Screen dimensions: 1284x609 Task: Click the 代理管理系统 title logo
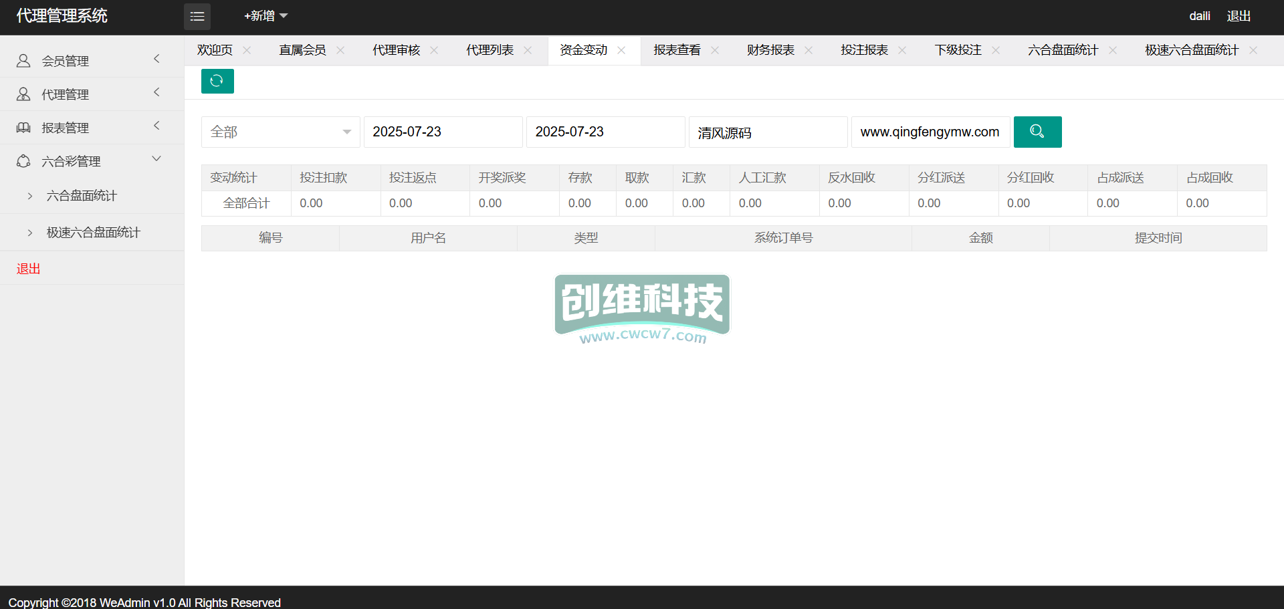(62, 16)
